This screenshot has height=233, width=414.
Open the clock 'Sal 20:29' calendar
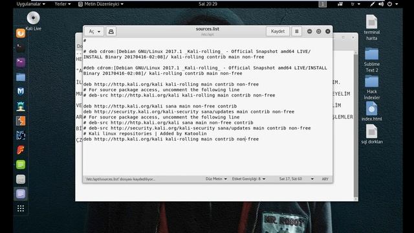208,4
